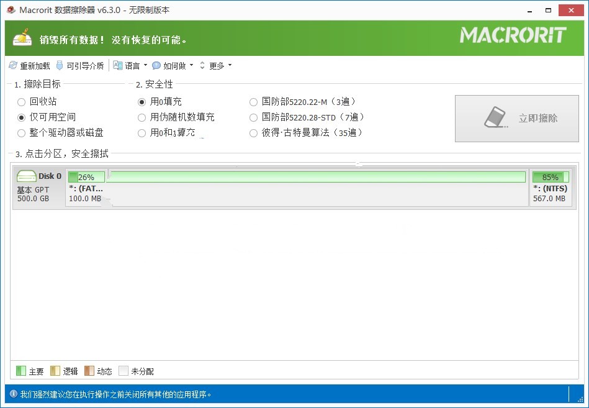Choose the 彼得·古特曼算法 (35遍) option

tap(254, 133)
